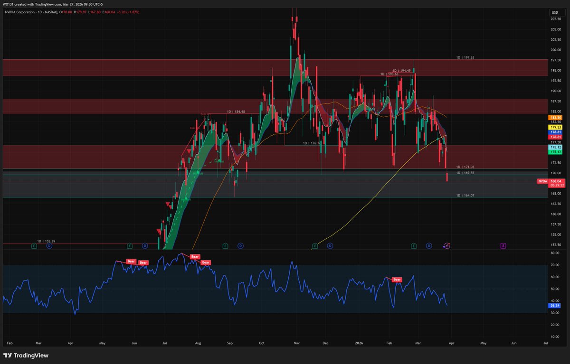
Task: Click the dividend D marker in March 2026
Action: (x=429, y=246)
